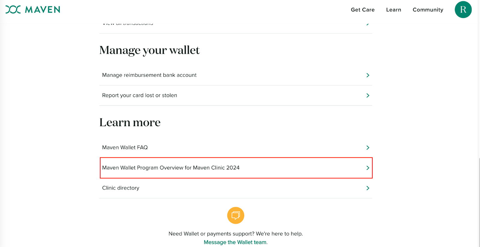Click partially hidden view all transactions chevron
Image resolution: width=480 pixels, height=247 pixels.
(x=367, y=24)
